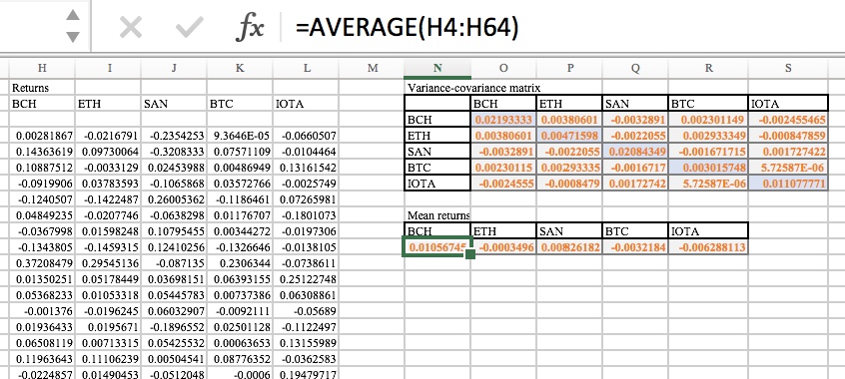Select column header O
This screenshot has width=845, height=379.
[503, 68]
